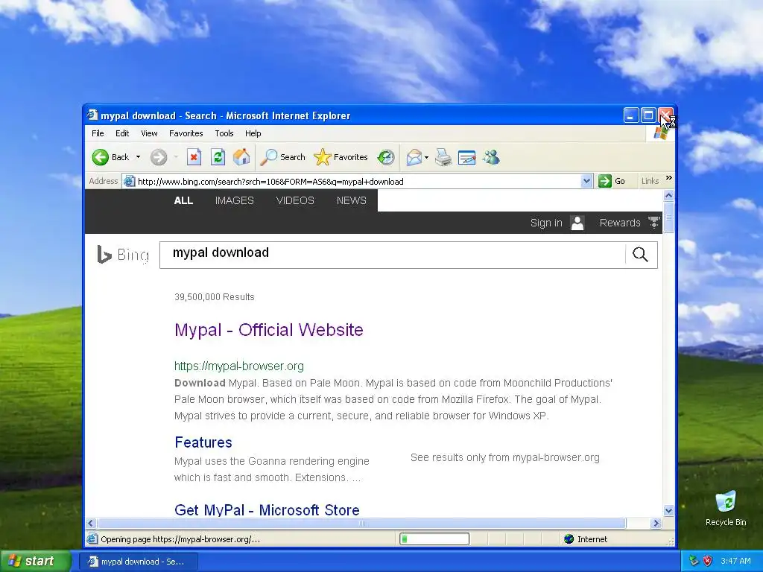Open the Favorites menu
Viewport: 763px width, 572px height.
pos(186,133)
